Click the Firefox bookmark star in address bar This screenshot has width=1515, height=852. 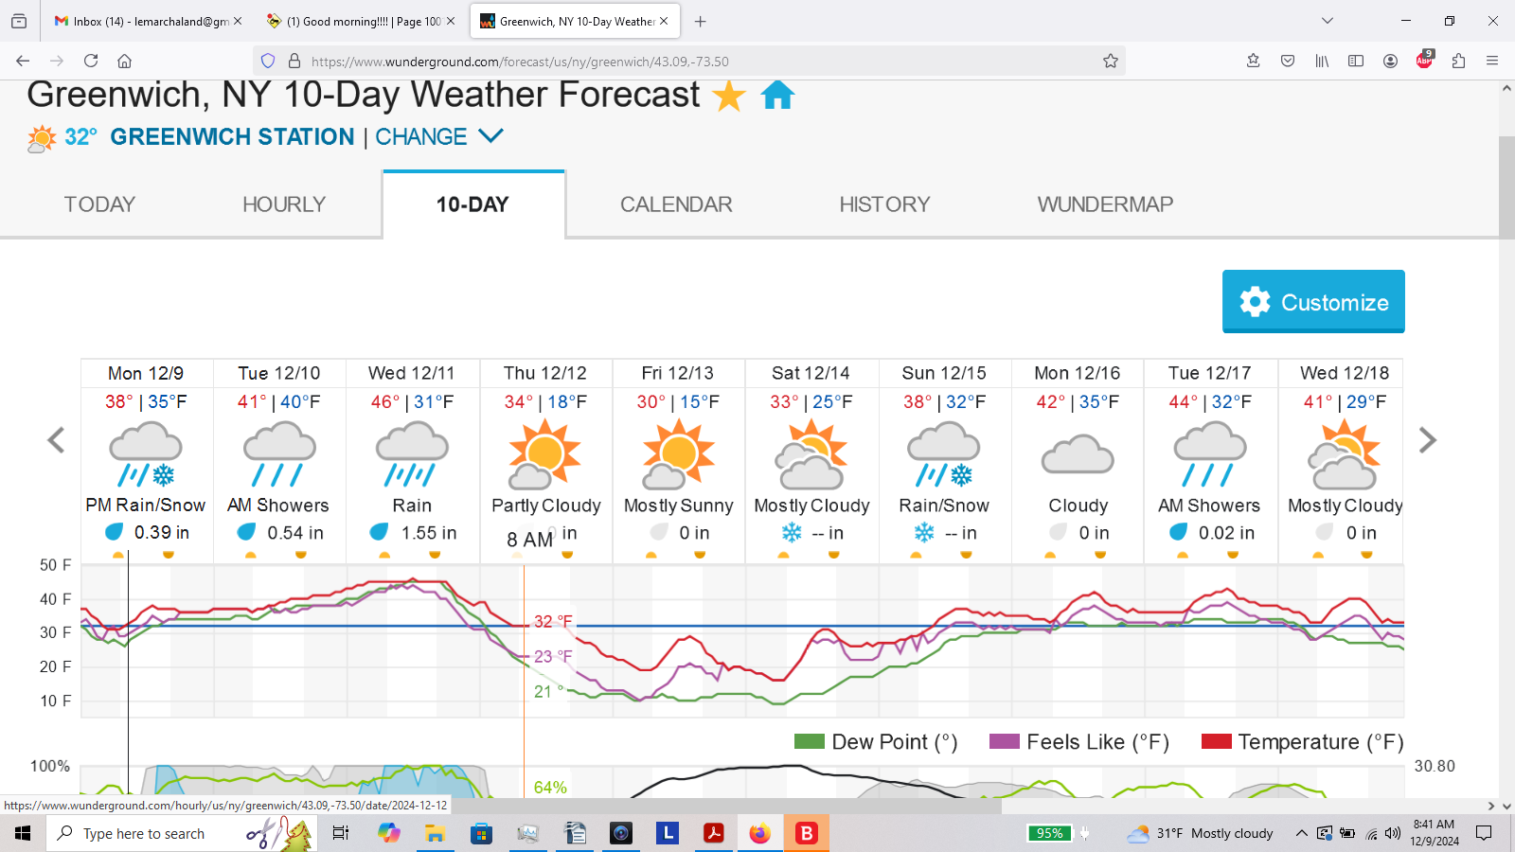pyautogui.click(x=1111, y=62)
